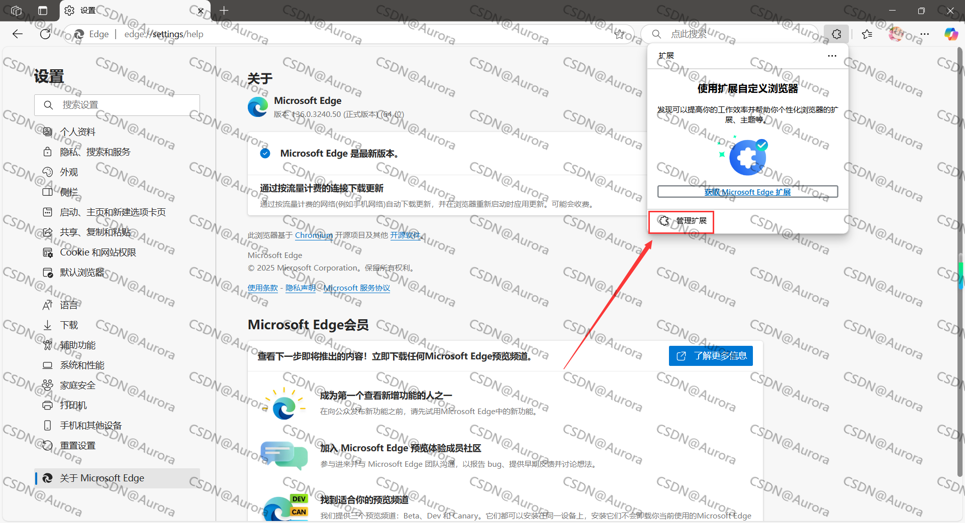Open 外观 in the settings sidebar
965x523 pixels.
(x=117, y=172)
